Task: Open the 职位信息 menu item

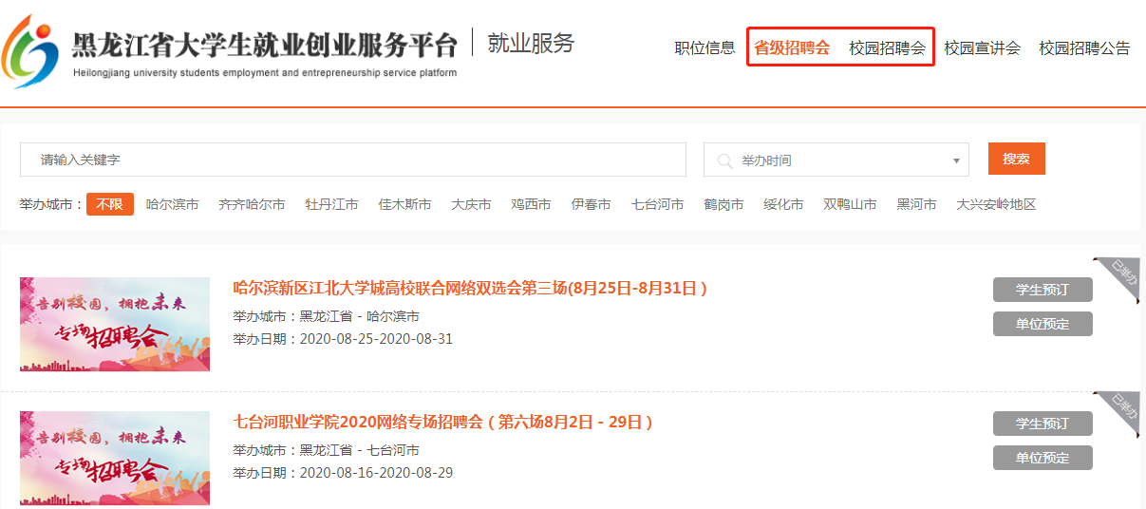Action: point(705,48)
